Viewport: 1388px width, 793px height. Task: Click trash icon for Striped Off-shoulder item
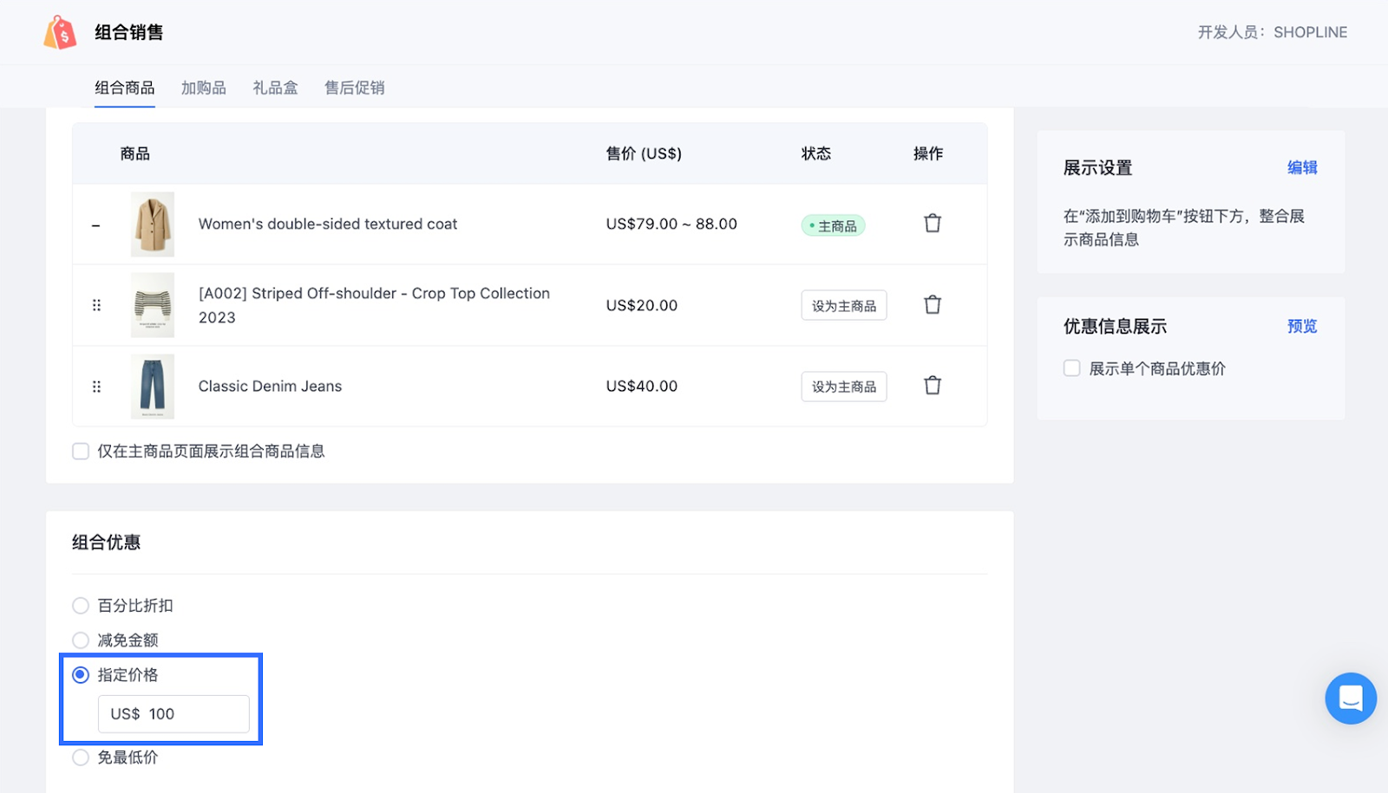(x=932, y=305)
